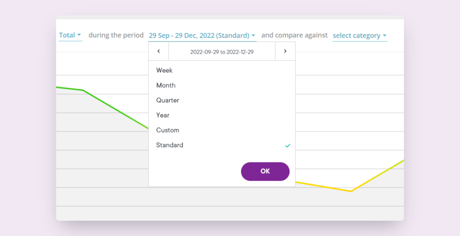Viewport: 460px width, 236px height.
Task: Choose the Month period option
Action: click(x=222, y=85)
